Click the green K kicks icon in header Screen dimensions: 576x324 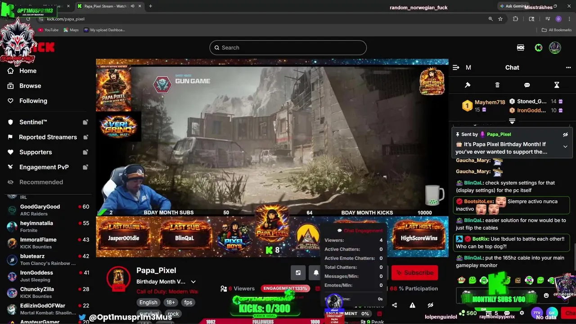(538, 48)
